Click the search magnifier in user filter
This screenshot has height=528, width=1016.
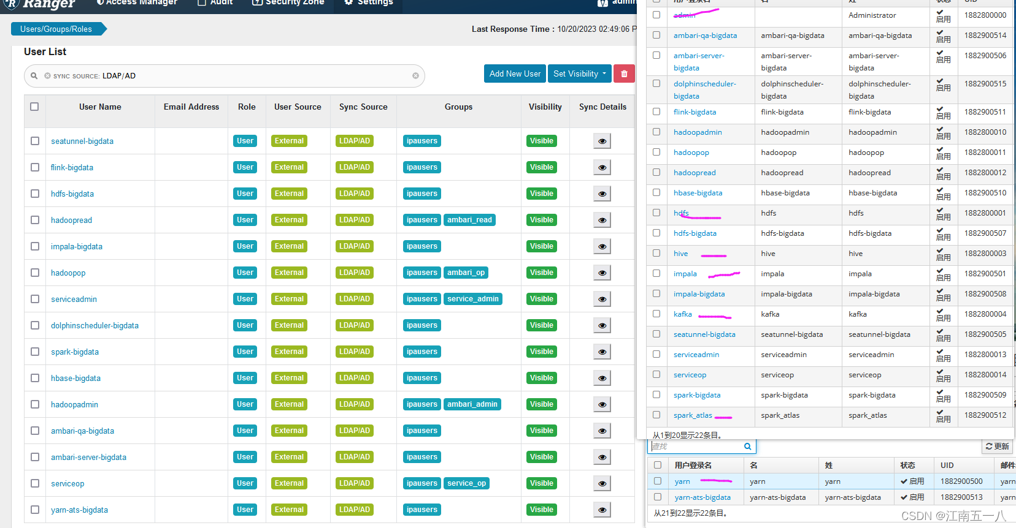[34, 76]
